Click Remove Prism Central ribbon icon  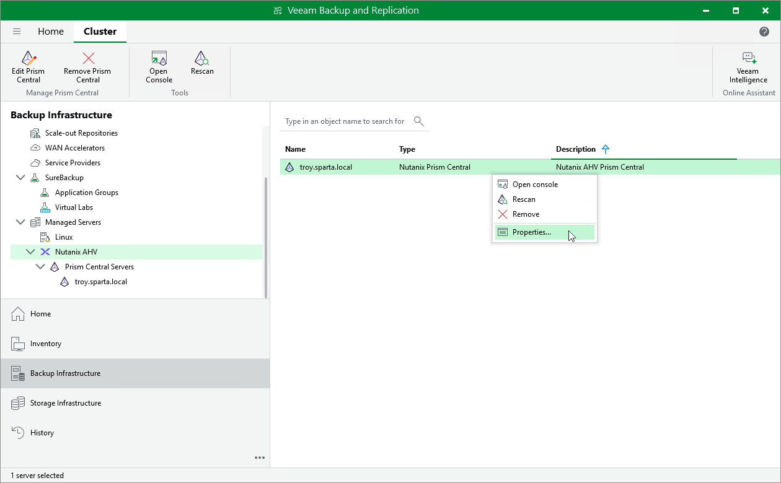88,59
